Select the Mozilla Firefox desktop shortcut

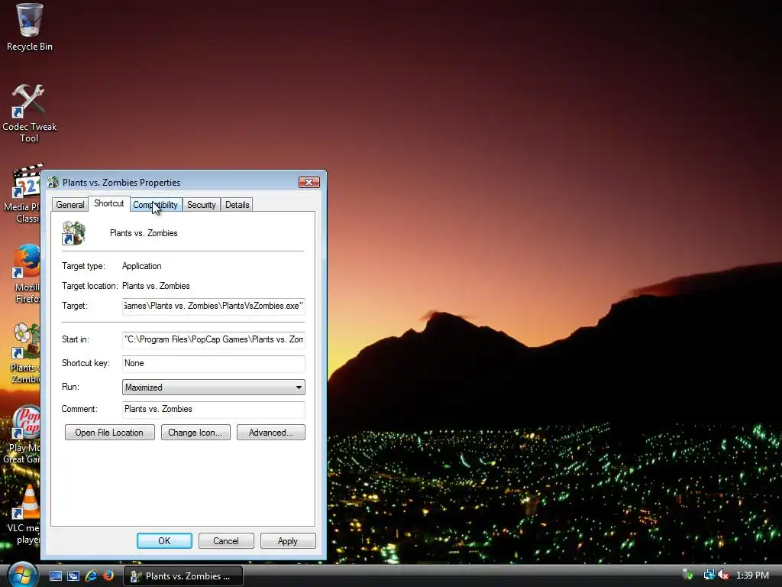(x=25, y=274)
